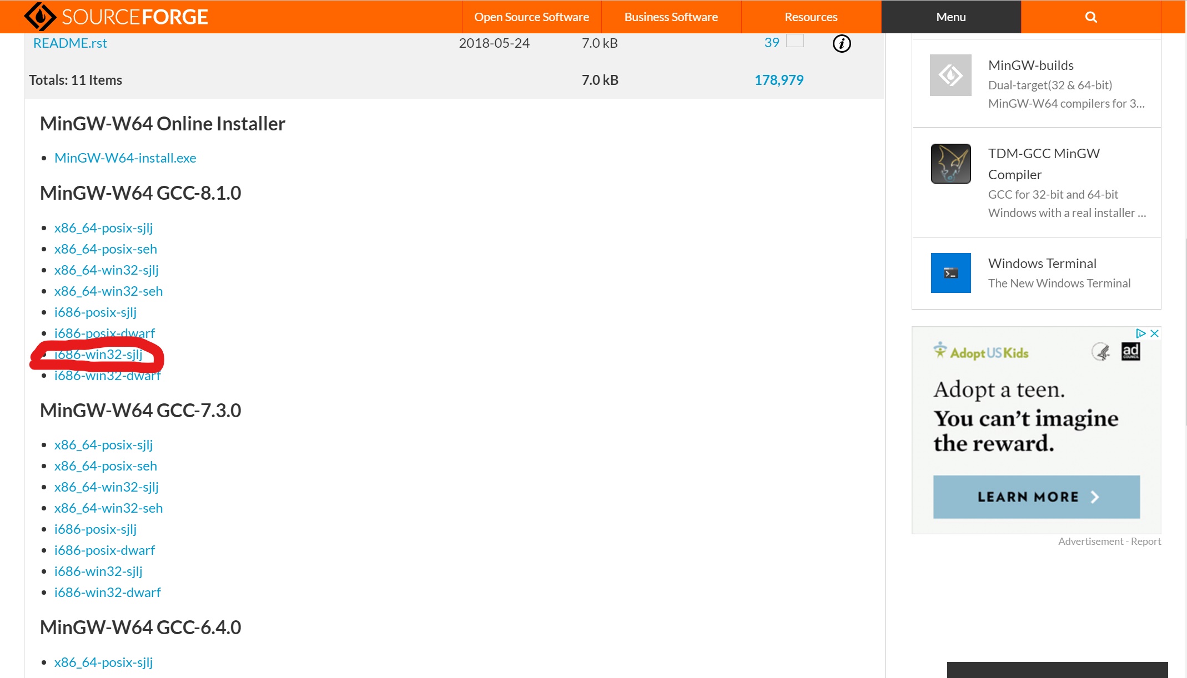
Task: Click the Ad Council logo
Action: tap(1130, 352)
